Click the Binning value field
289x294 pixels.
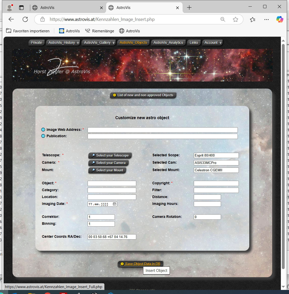coord(101,224)
